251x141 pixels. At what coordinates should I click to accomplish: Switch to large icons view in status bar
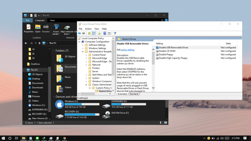pyautogui.click(x=166, y=123)
